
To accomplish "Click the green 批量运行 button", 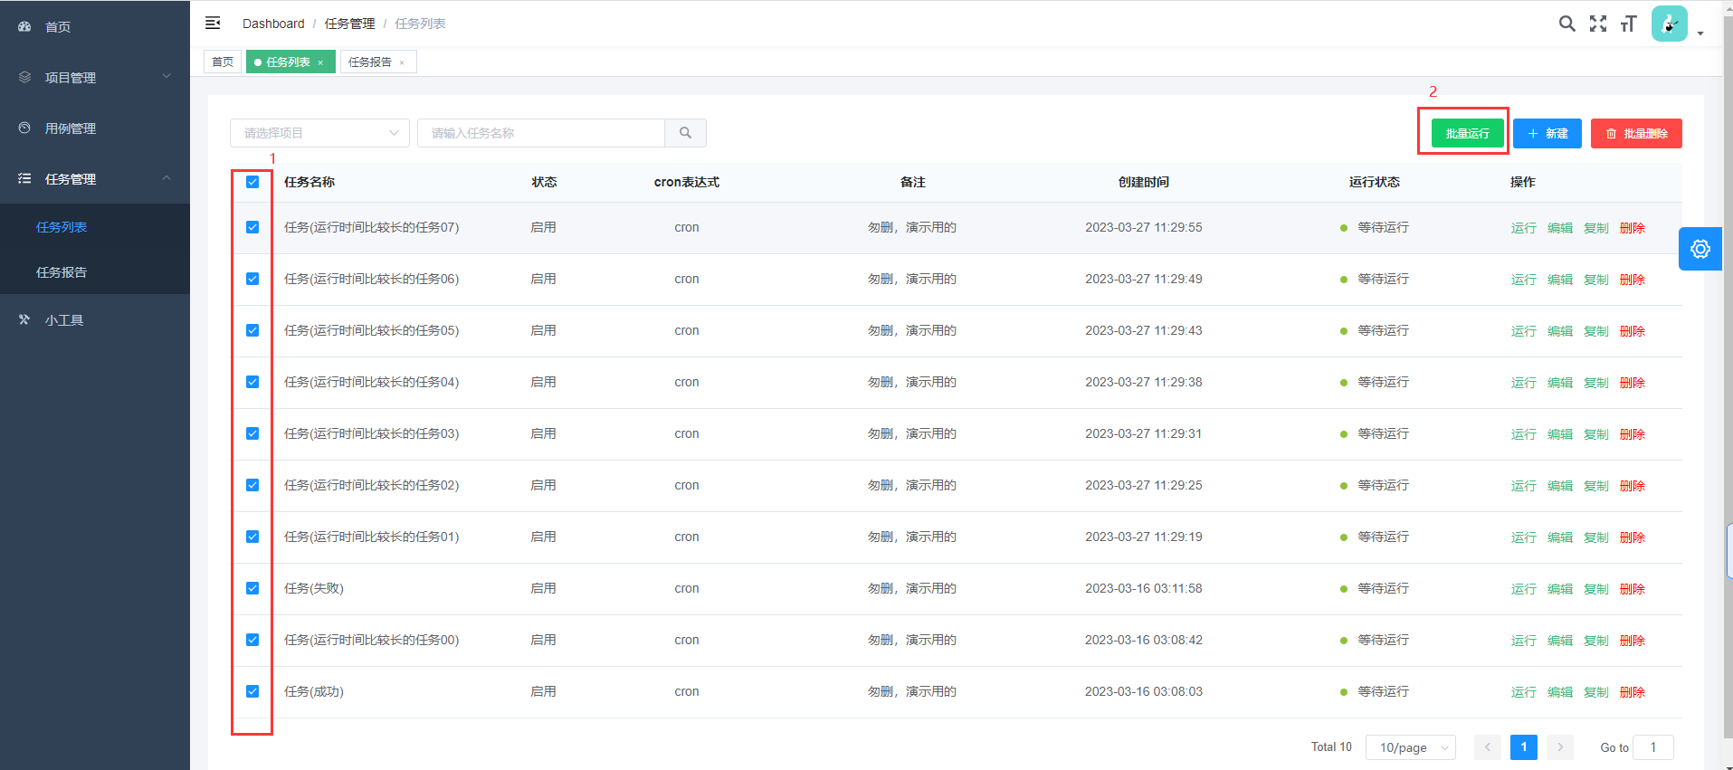I will [1467, 133].
